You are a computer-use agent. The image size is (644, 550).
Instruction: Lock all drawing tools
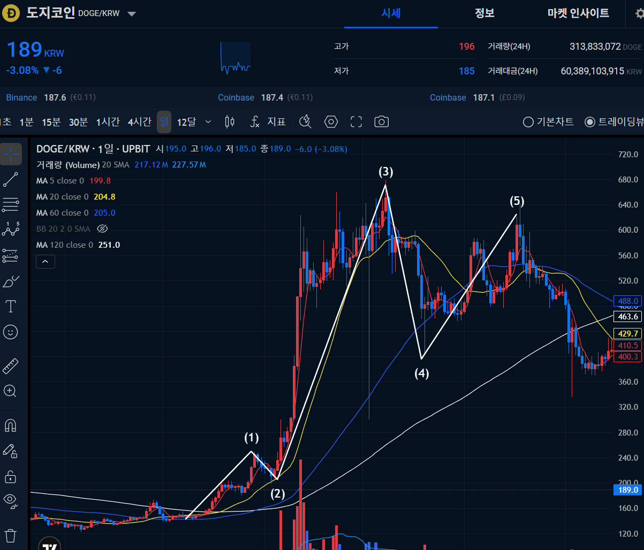11,476
